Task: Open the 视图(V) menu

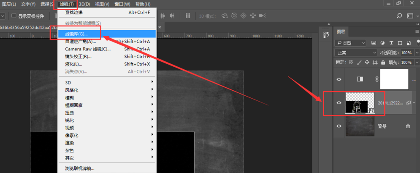Action: click(x=102, y=4)
